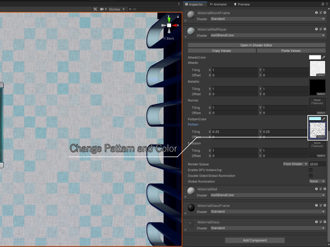
Task: Open MaterialWallPepar mof/BlendColor shader dropdown
Action: pos(268,35)
